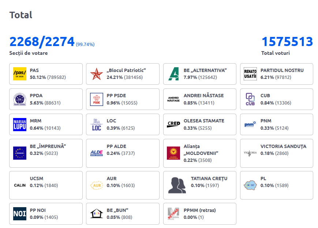
Task: Select the OLESEA STAMATE candidate name
Action: pos(204,121)
